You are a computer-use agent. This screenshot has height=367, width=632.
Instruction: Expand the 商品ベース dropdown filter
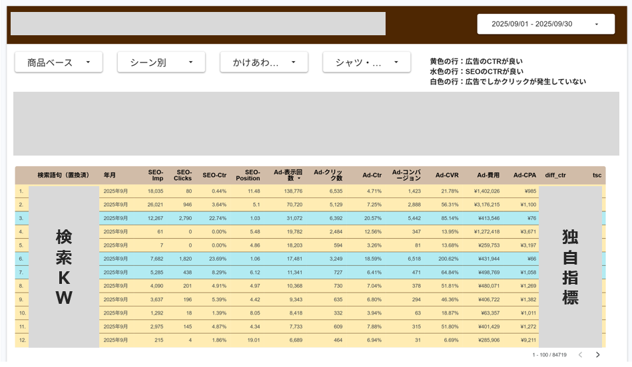point(59,62)
